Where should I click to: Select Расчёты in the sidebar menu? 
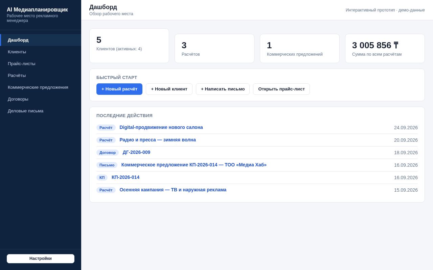pos(41,75)
